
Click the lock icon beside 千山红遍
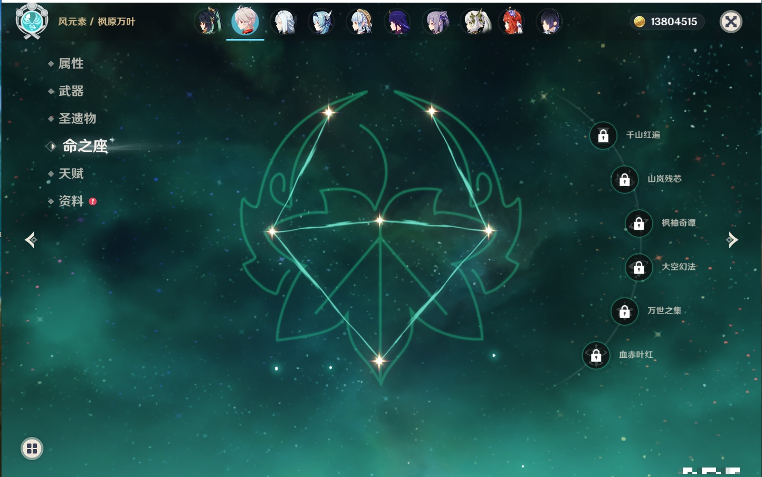pos(603,135)
